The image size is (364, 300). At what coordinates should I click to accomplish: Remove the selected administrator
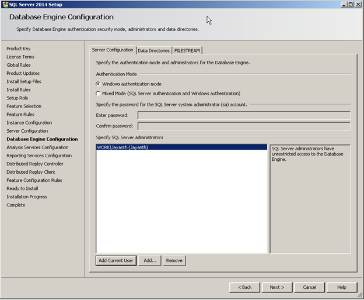coord(174,260)
